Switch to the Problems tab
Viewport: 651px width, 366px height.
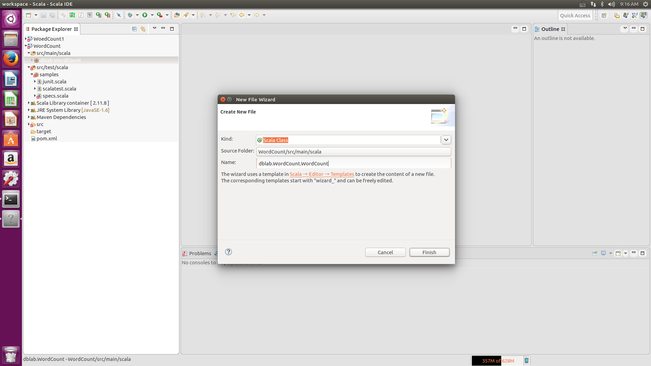200,253
